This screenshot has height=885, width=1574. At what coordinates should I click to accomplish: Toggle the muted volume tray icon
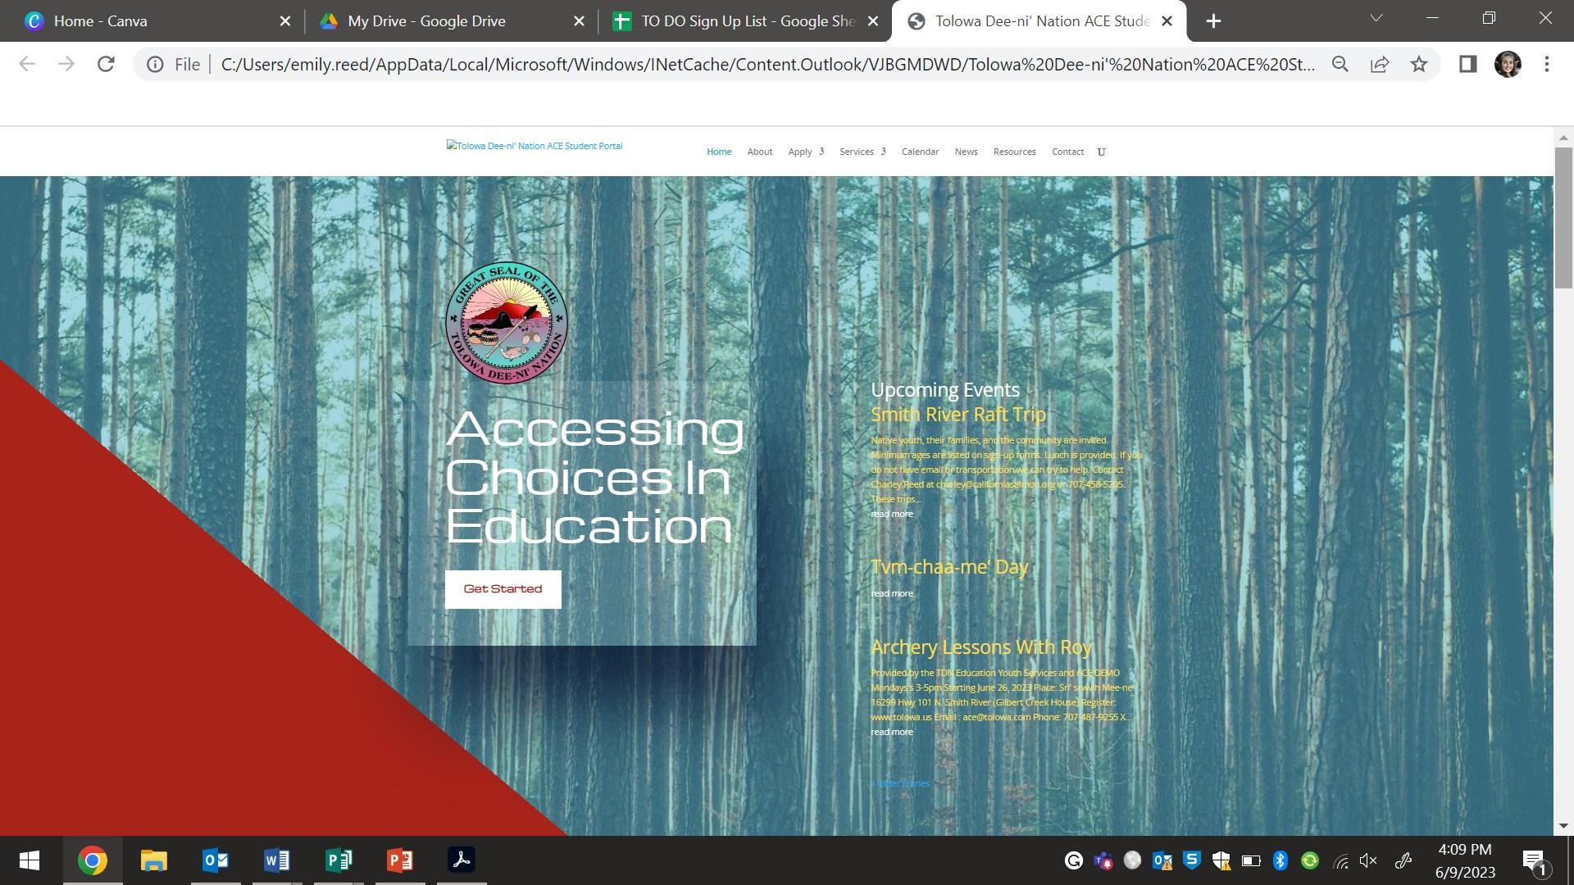tap(1367, 860)
